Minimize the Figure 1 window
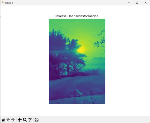This screenshot has height=123, width=150. coord(128,3)
